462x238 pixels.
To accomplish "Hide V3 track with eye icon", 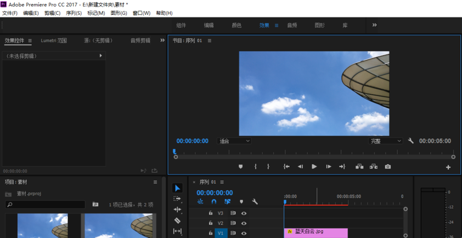I will (244, 213).
